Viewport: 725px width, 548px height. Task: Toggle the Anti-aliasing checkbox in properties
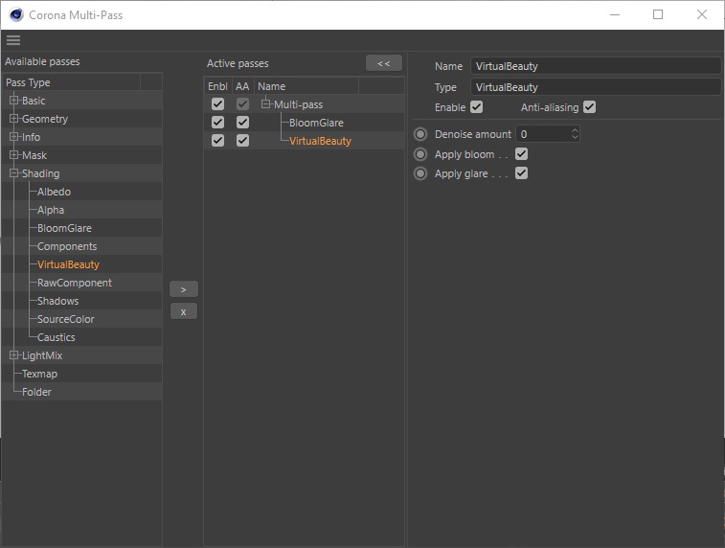(590, 107)
